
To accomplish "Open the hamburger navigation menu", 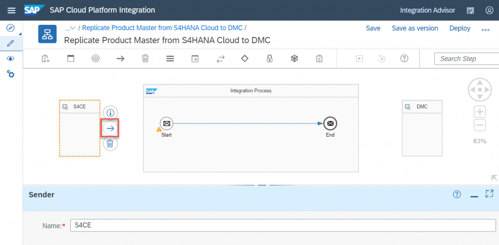I will click(12, 11).
